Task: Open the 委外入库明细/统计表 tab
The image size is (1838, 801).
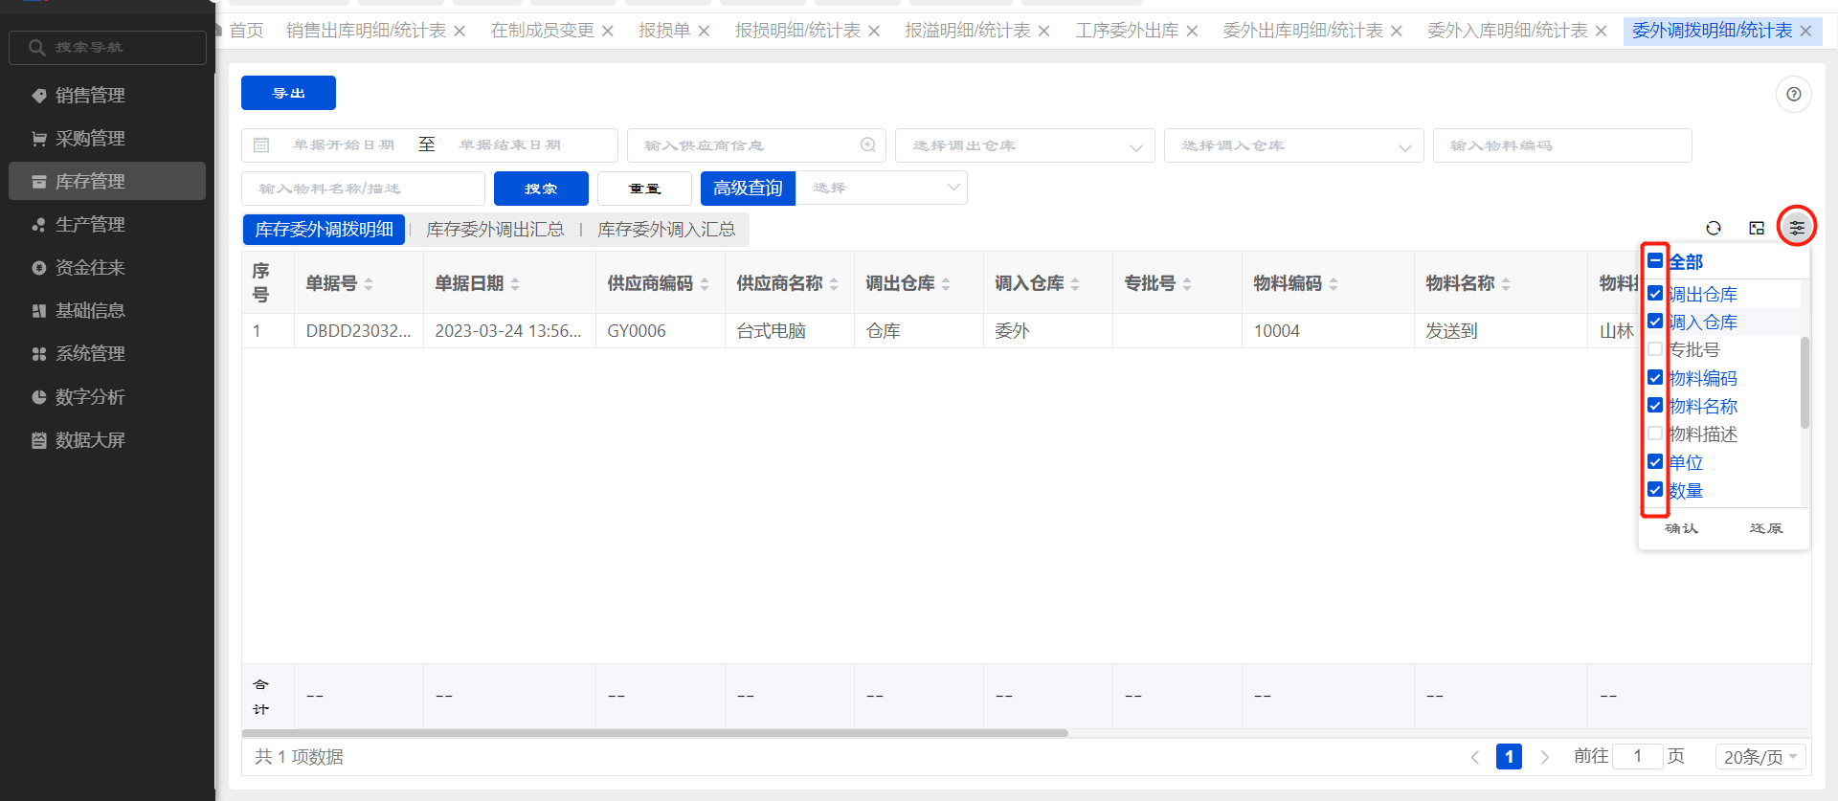Action: pos(1508,31)
